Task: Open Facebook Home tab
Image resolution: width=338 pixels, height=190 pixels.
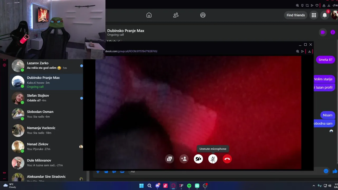Action: pos(149,15)
